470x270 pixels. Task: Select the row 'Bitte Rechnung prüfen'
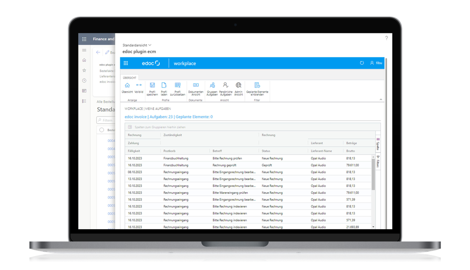(x=248, y=158)
